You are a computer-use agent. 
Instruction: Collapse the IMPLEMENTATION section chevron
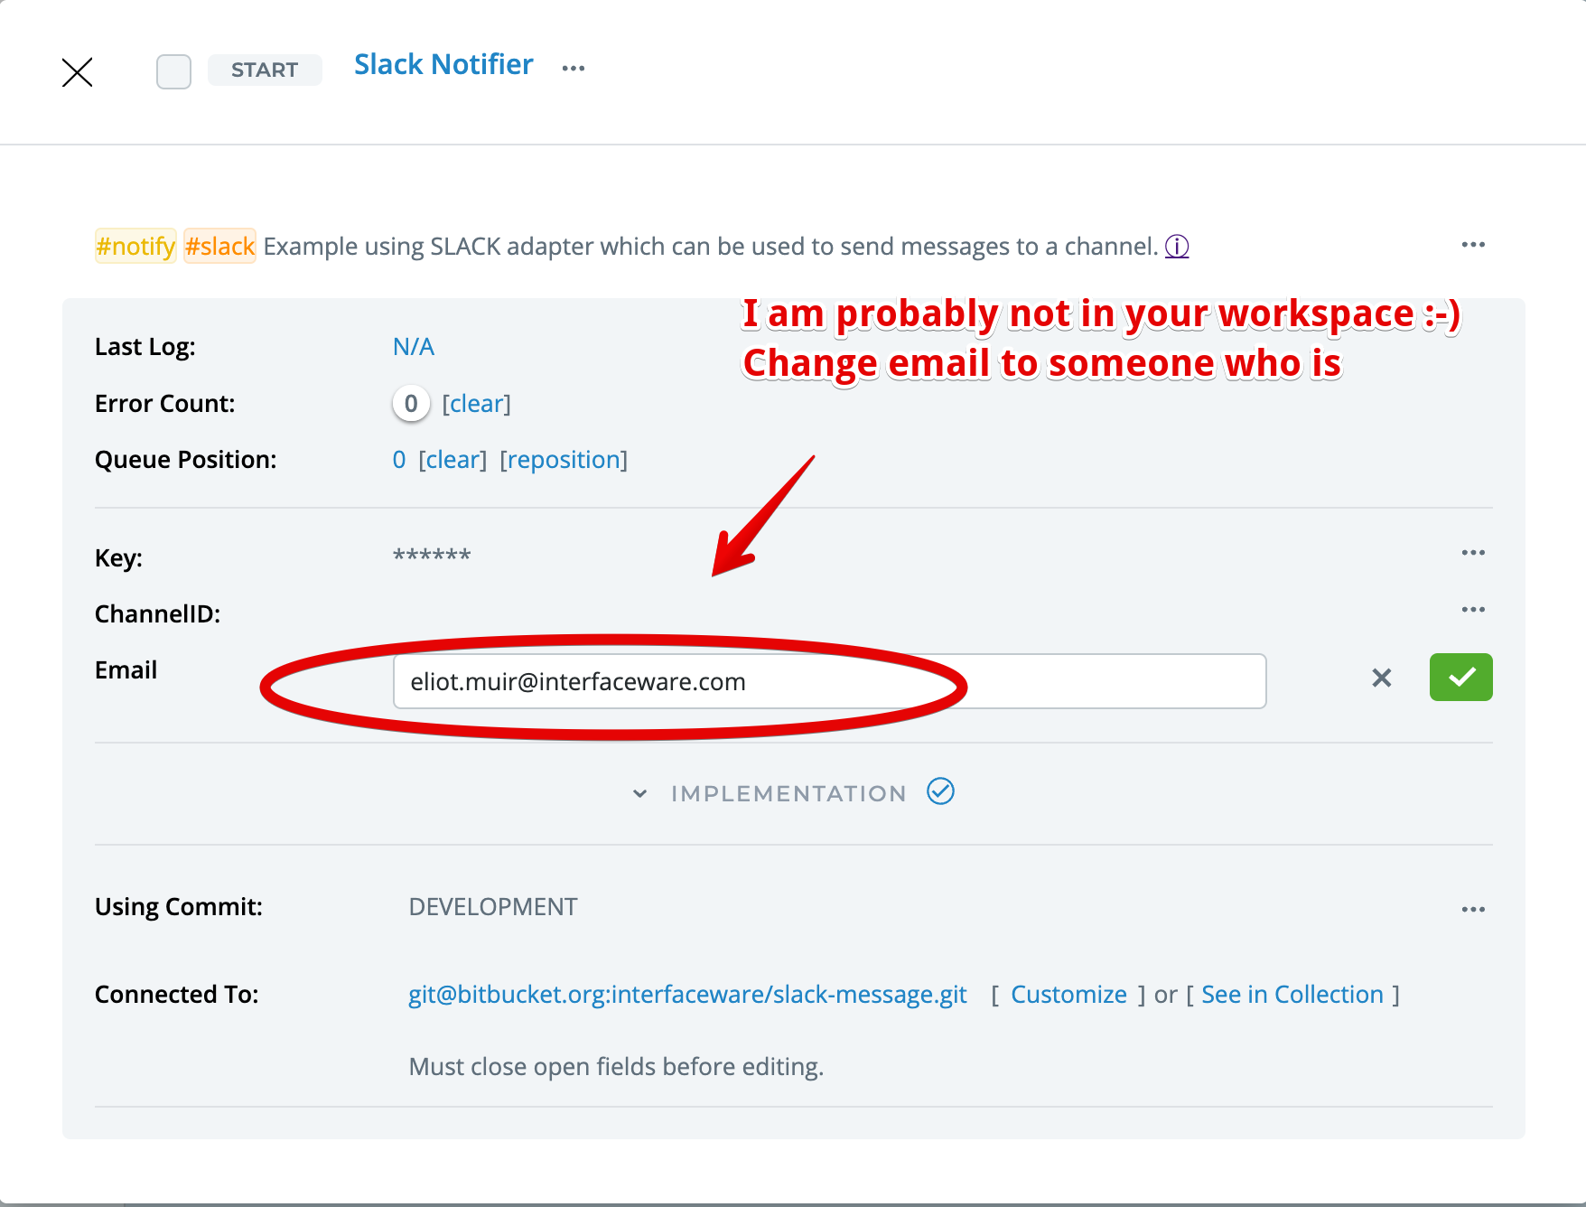pyautogui.click(x=639, y=793)
